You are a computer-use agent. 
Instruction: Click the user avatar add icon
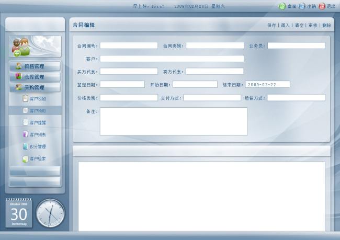coord(21,47)
